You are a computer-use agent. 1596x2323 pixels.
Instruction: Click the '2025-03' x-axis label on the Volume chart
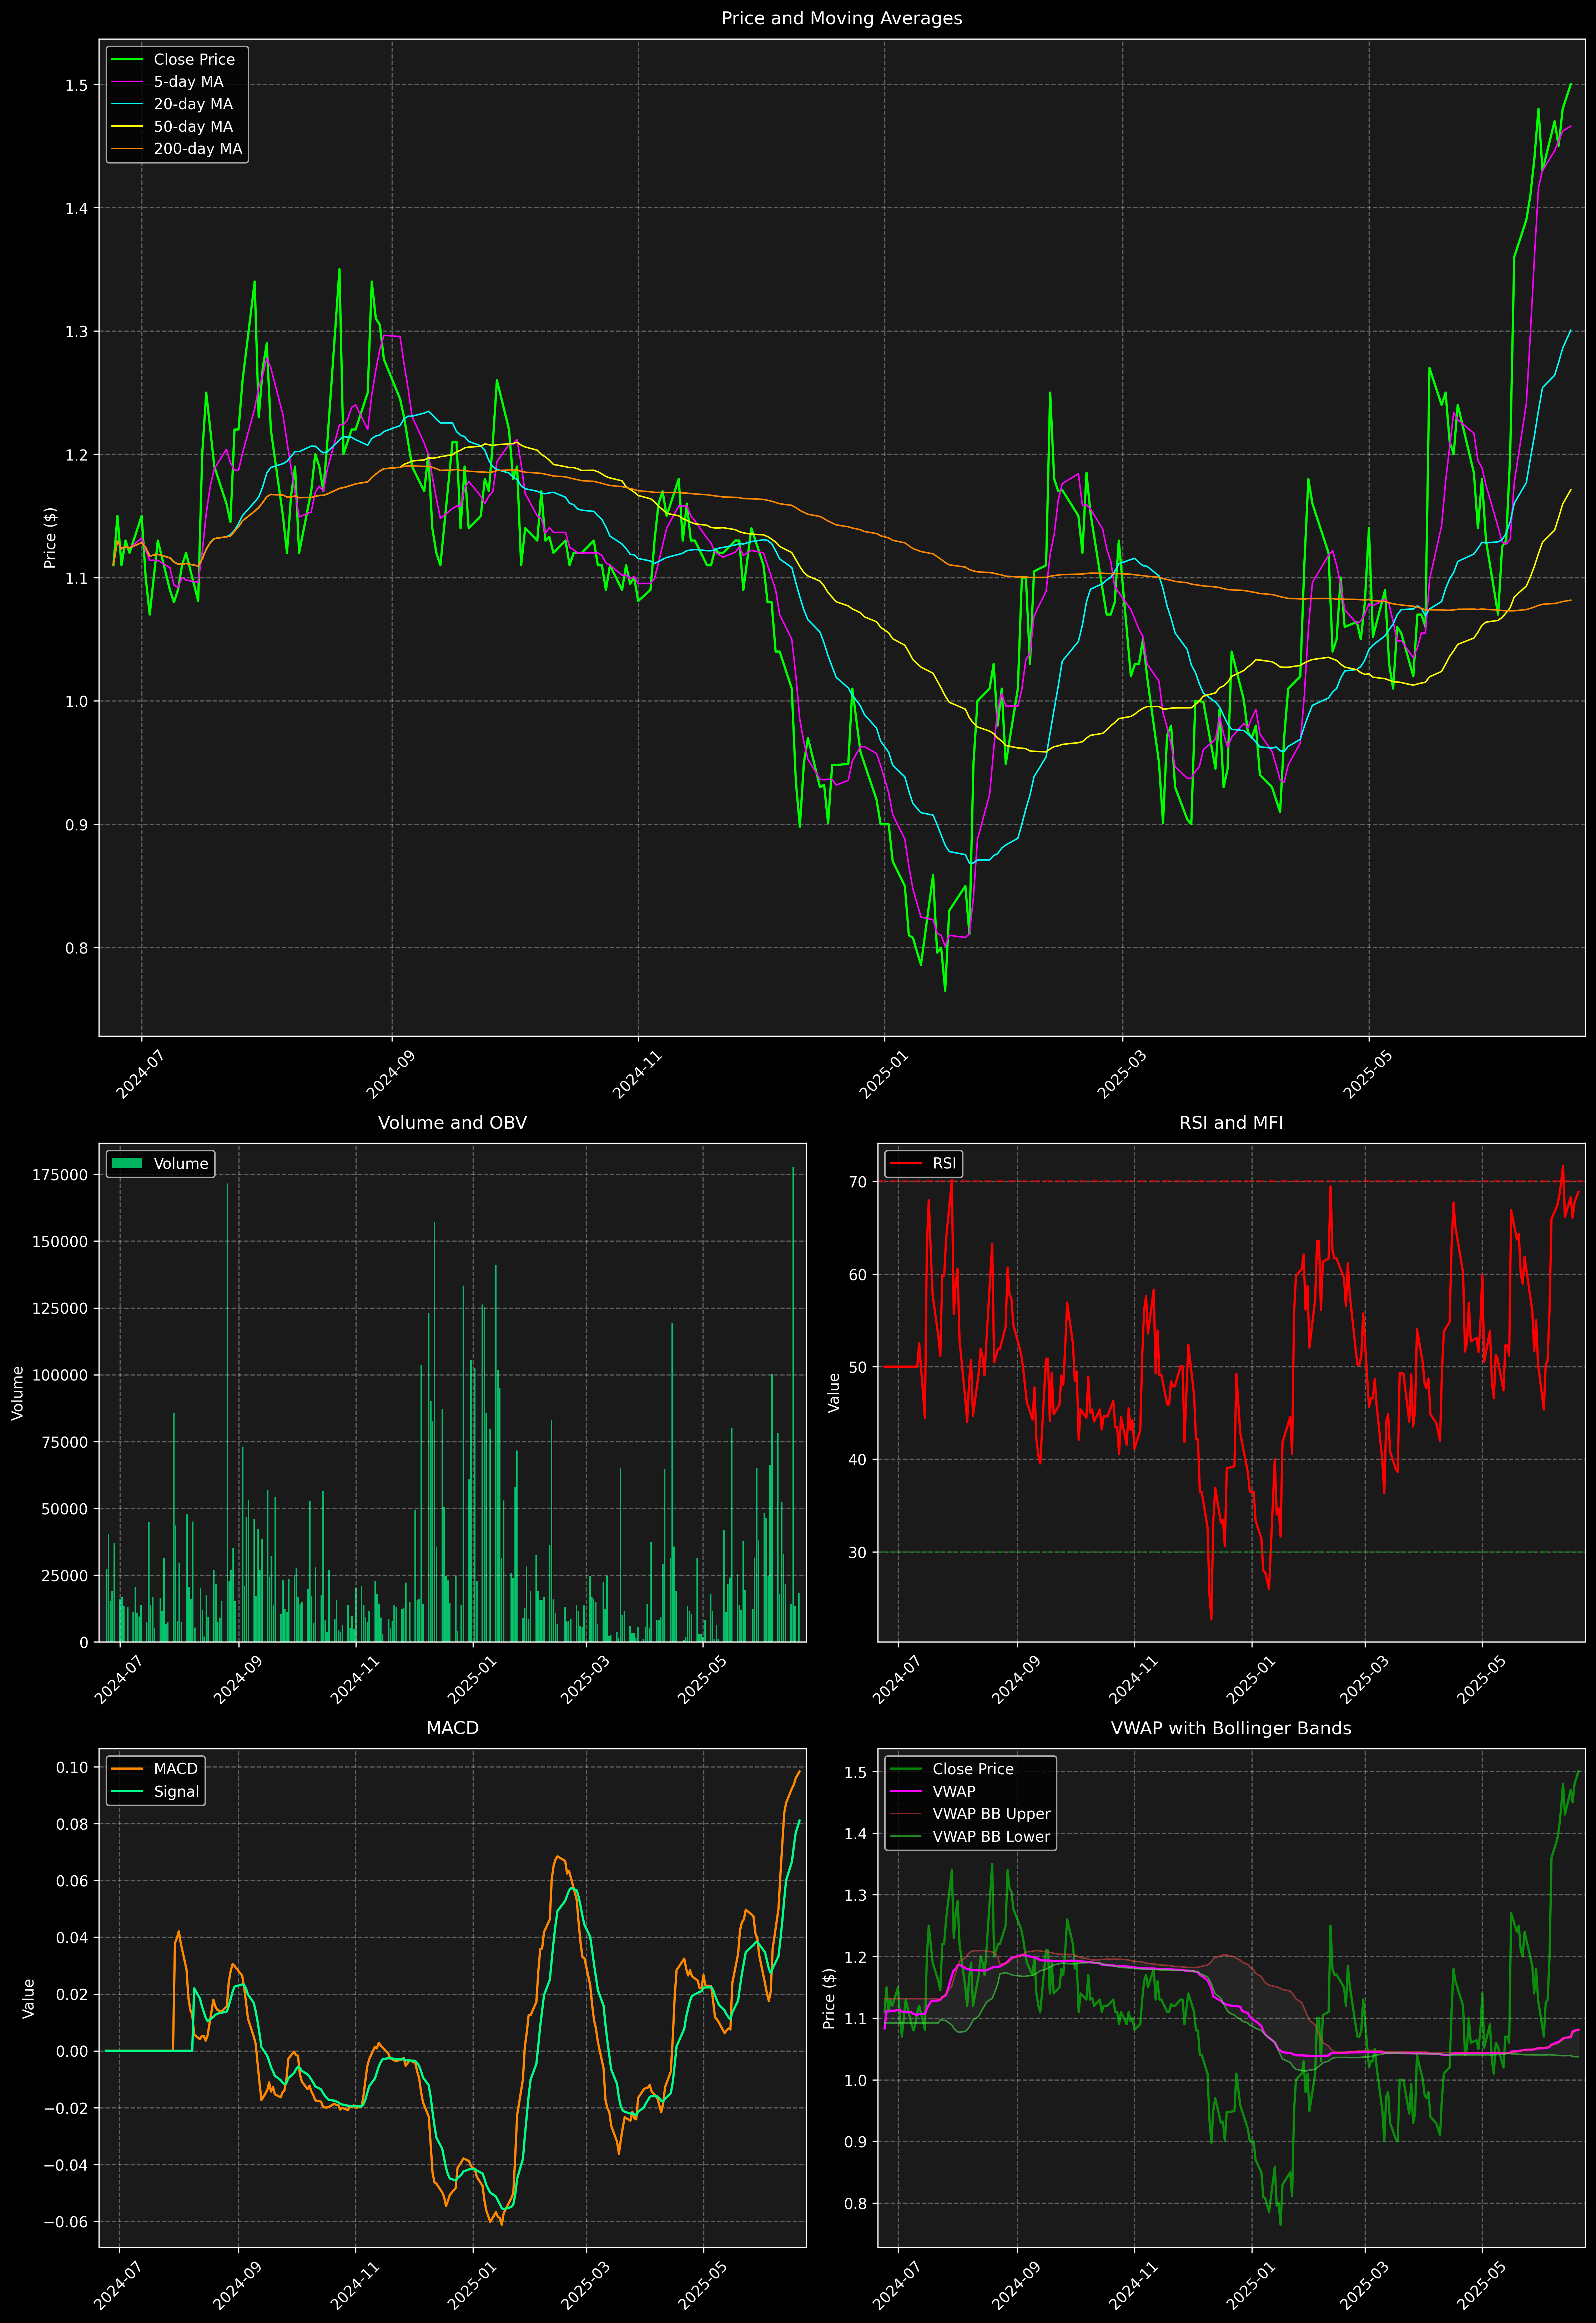click(x=585, y=1679)
